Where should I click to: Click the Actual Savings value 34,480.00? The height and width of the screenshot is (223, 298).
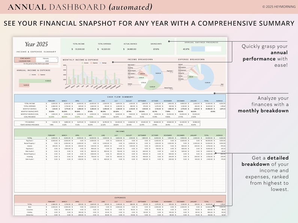coord(131,49)
